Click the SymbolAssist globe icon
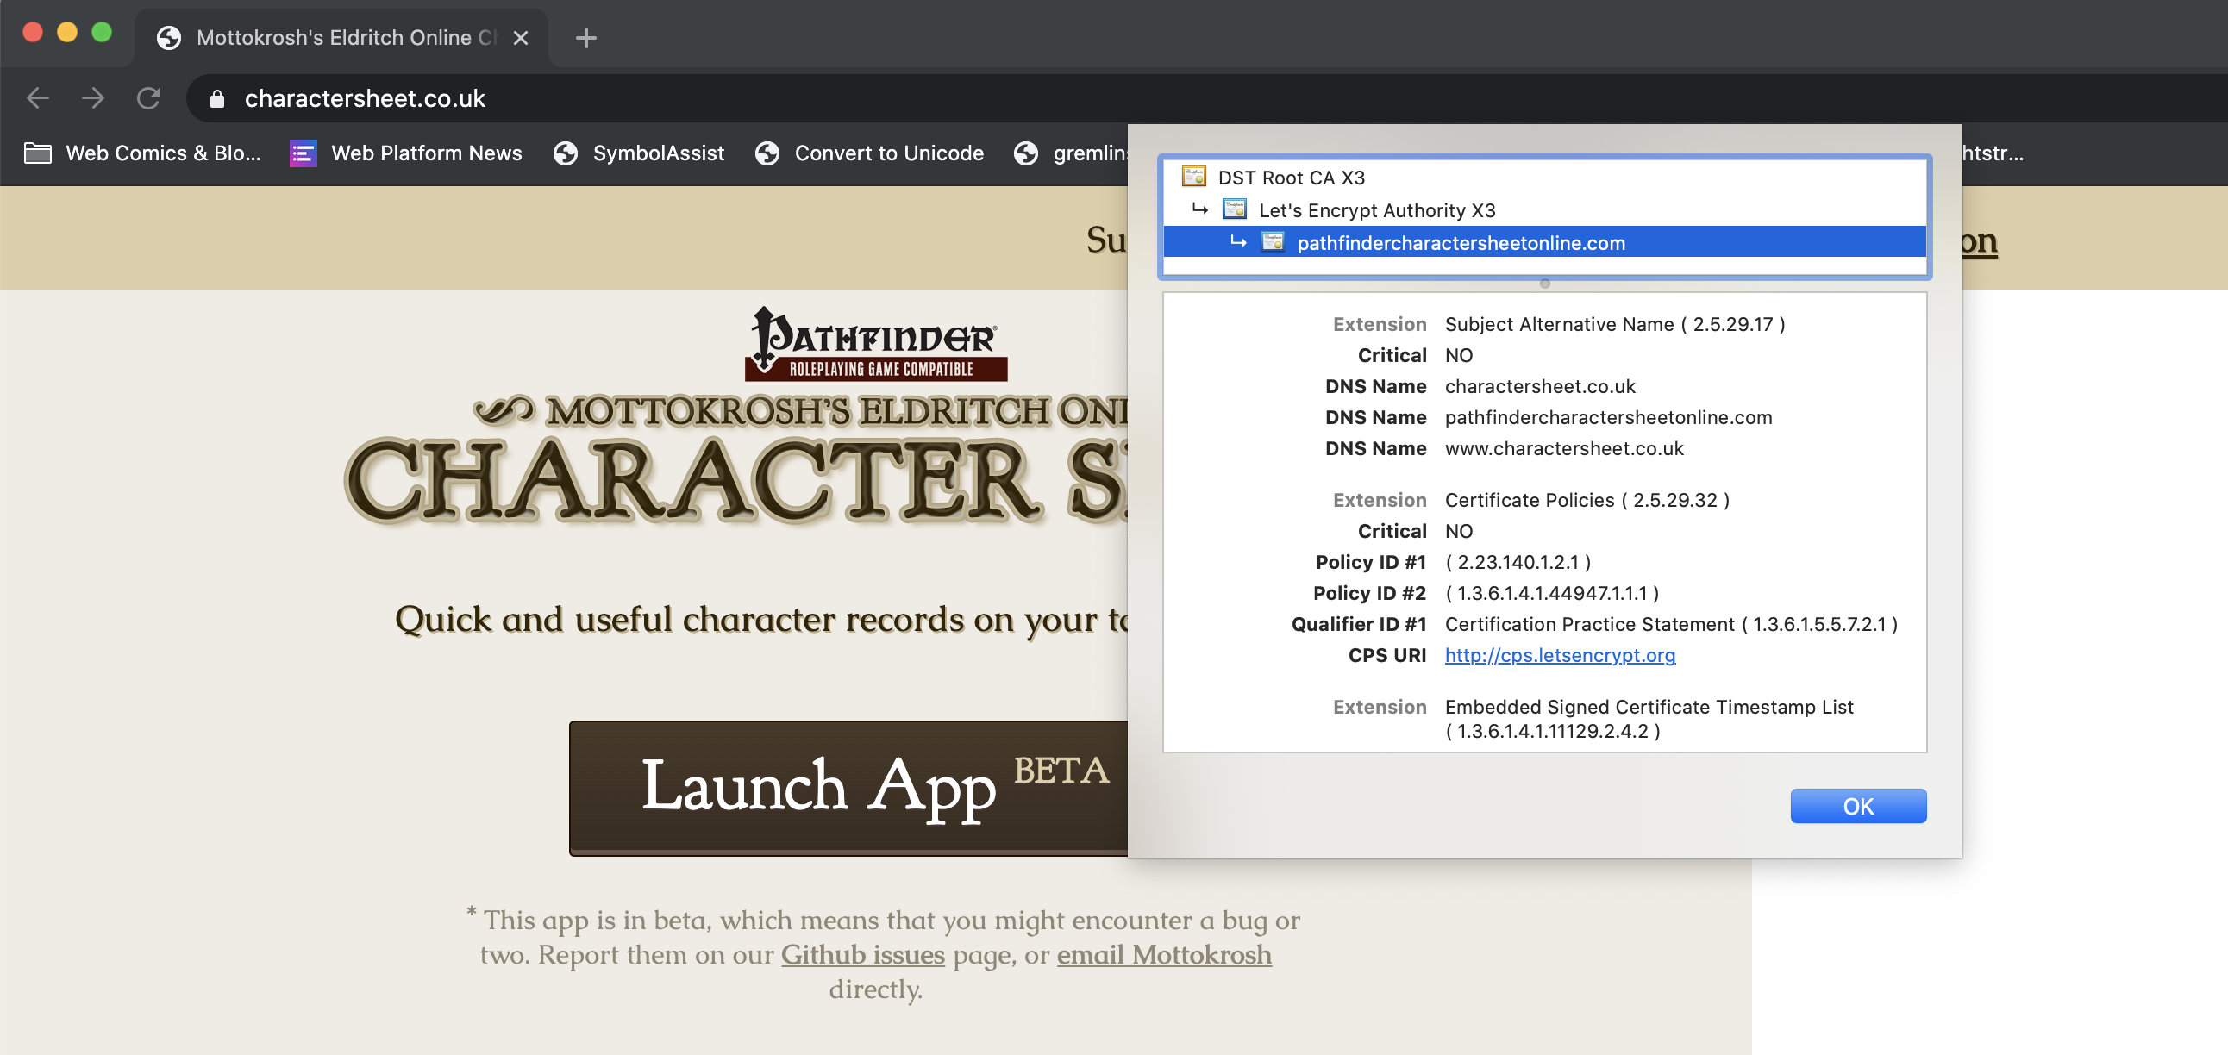This screenshot has width=2228, height=1055. (565, 153)
